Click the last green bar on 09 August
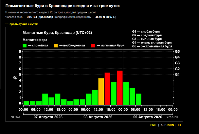 pos(138,99)
